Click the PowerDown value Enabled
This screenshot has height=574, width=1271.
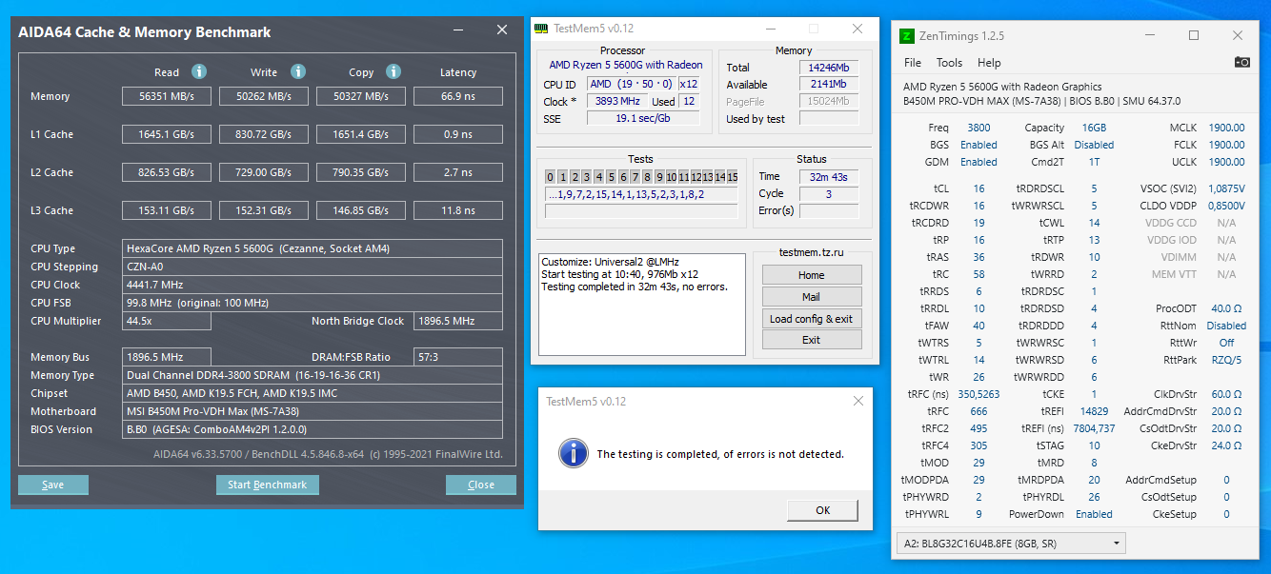click(x=1094, y=514)
